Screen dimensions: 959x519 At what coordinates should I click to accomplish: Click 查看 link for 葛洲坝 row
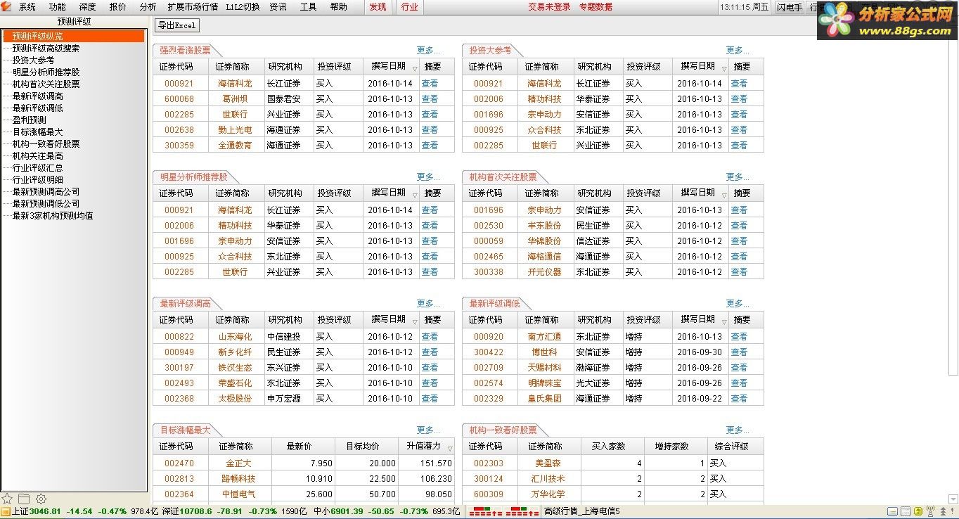click(430, 99)
